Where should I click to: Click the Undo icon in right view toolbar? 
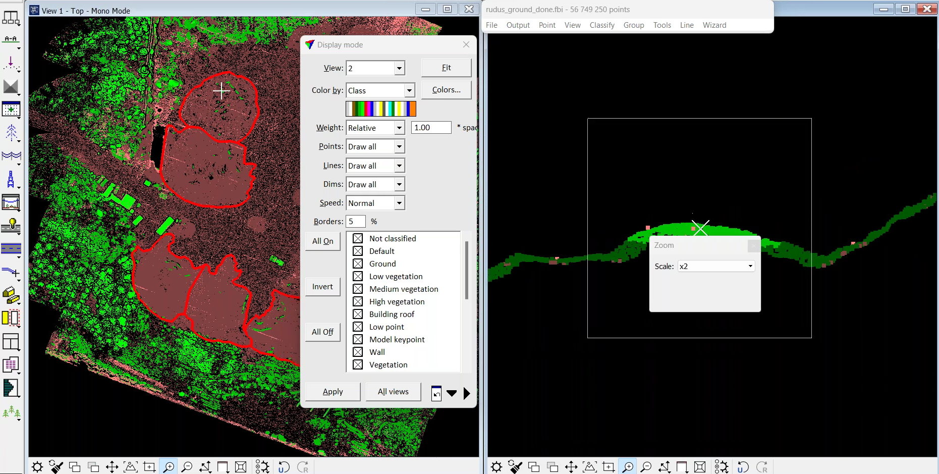click(x=743, y=467)
